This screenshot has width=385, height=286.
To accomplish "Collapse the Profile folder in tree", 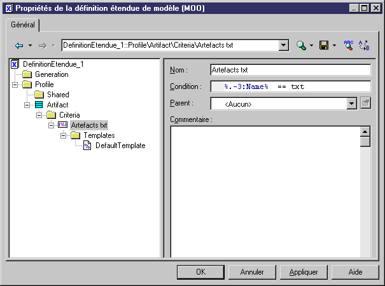I will [15, 85].
